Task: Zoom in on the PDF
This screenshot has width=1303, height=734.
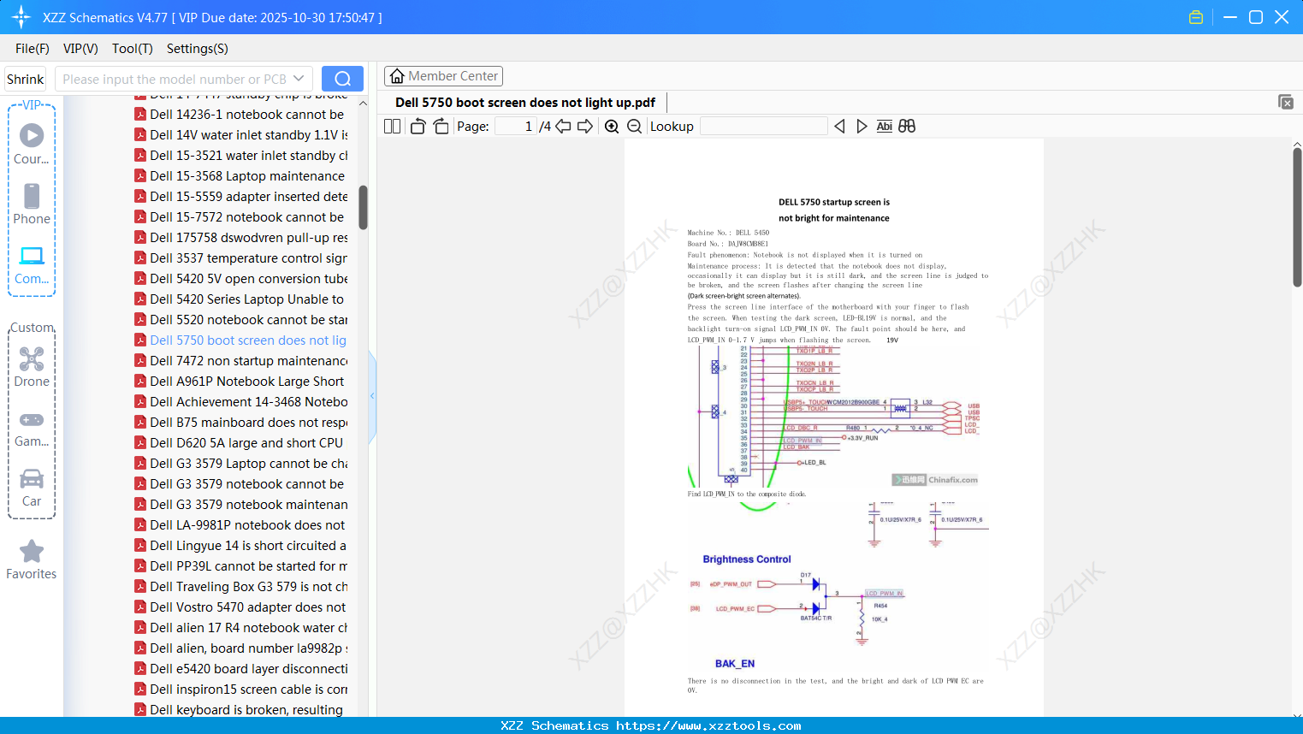Action: (x=612, y=127)
